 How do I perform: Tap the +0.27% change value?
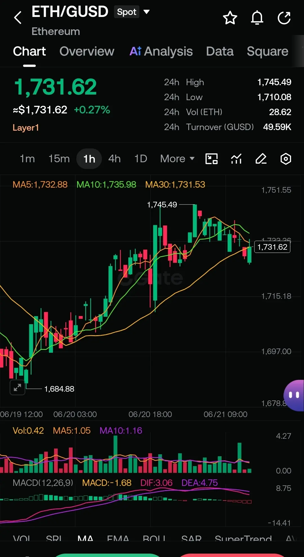(x=92, y=110)
